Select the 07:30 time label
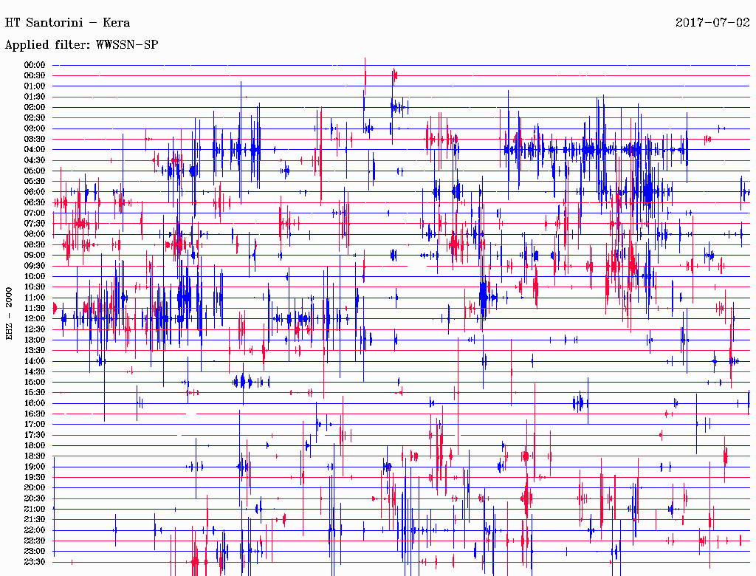Image resolution: width=756 pixels, height=576 pixels. click(35, 223)
